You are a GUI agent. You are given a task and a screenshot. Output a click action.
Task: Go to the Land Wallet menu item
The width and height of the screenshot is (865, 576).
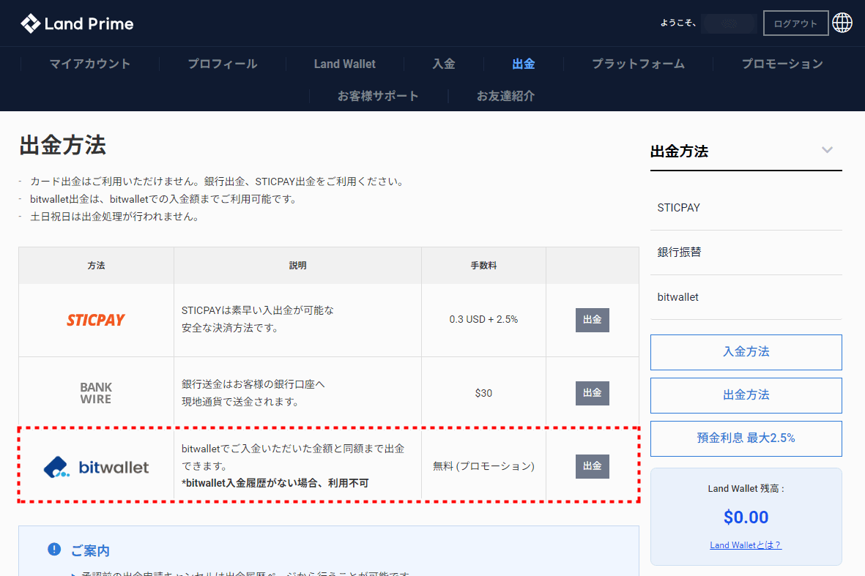[x=345, y=64]
